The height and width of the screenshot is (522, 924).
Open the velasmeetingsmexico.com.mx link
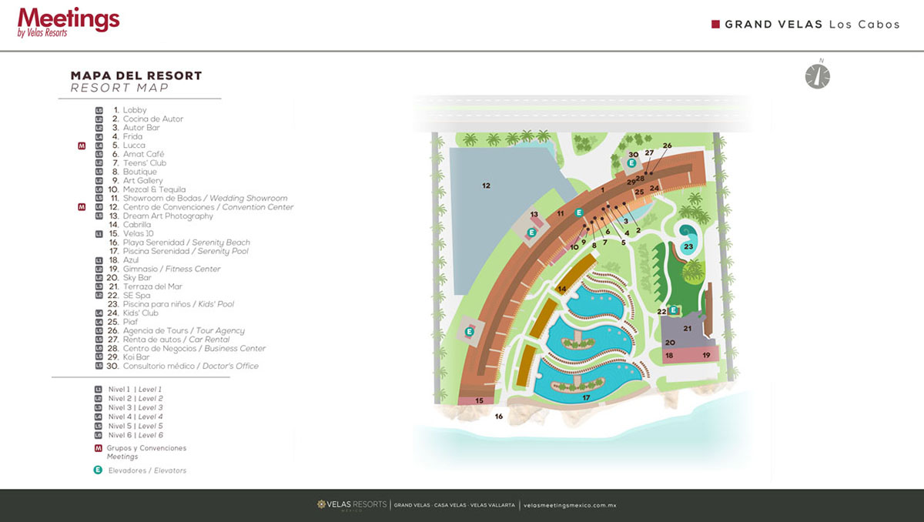click(570, 506)
